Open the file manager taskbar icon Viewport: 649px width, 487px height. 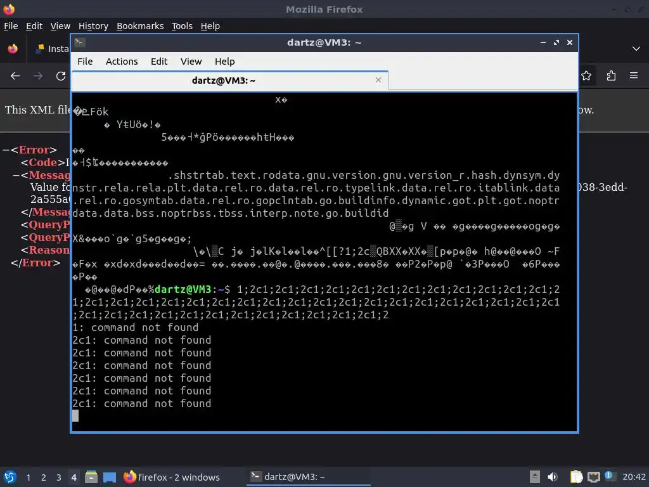click(x=91, y=477)
